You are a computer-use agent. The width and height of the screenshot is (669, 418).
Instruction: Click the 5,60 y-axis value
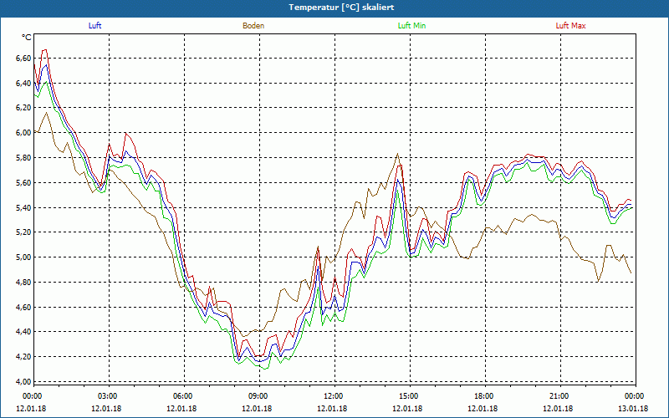(x=23, y=182)
